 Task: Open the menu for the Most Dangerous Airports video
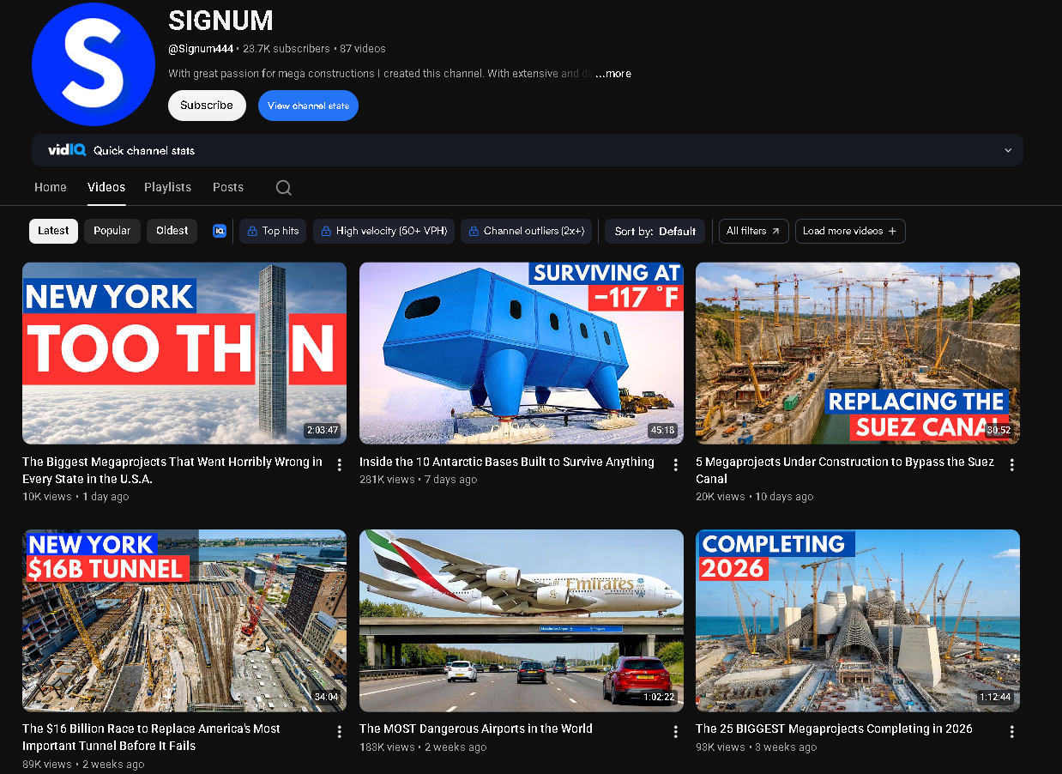[676, 732]
